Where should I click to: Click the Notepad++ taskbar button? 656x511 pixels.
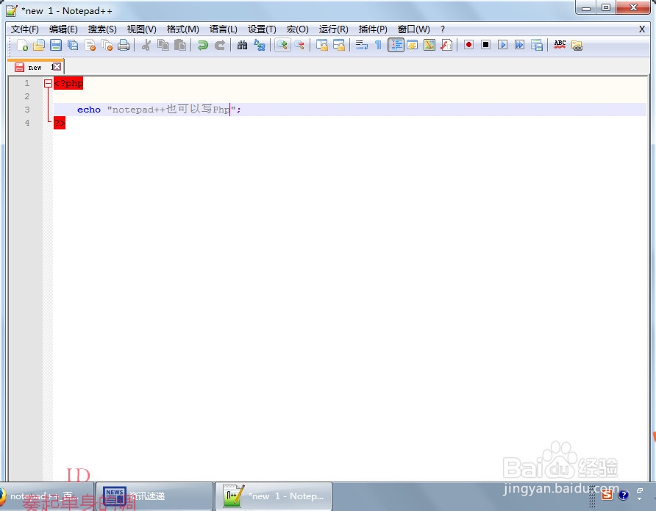[274, 496]
